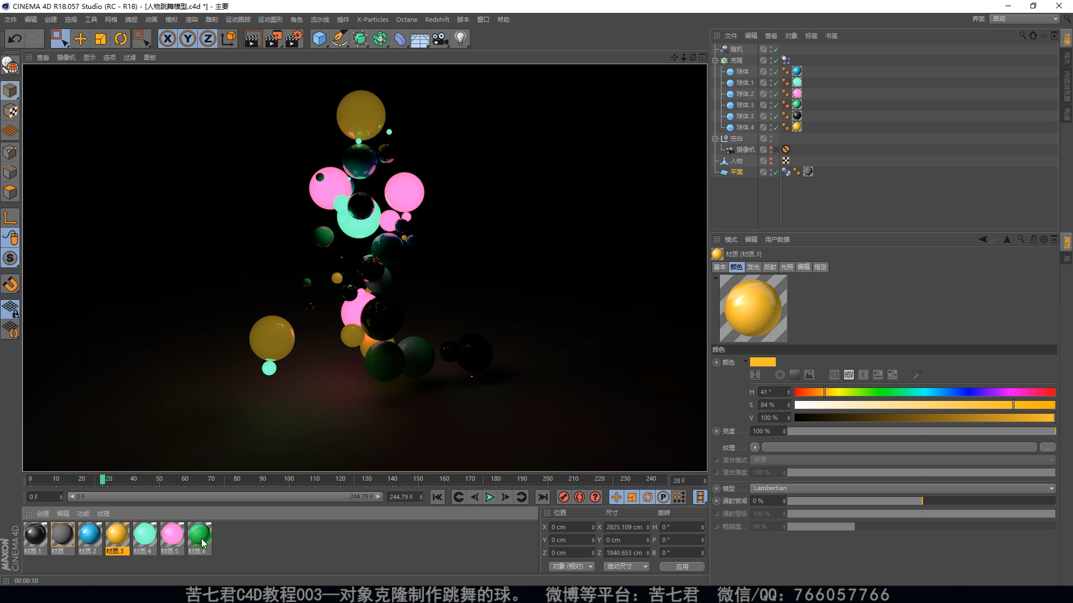Viewport: 1073px width, 603px height.
Task: Click the Undo arrow in the top toolbar
Action: tap(15, 39)
